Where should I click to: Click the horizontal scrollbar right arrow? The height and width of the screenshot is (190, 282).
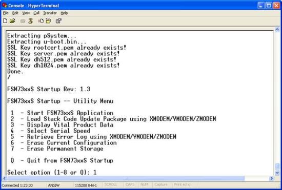(x=272, y=178)
